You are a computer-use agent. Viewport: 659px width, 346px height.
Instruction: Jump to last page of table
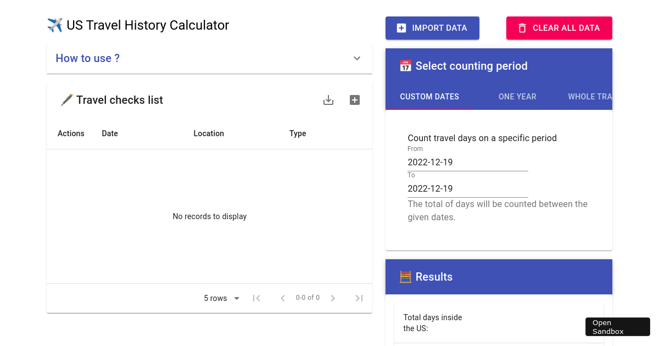pos(359,298)
